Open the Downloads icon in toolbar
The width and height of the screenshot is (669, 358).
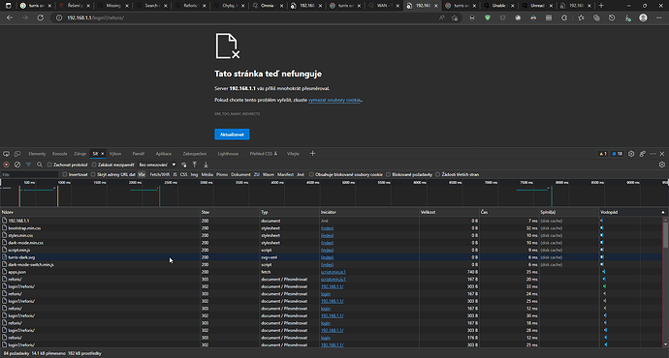pos(627,17)
